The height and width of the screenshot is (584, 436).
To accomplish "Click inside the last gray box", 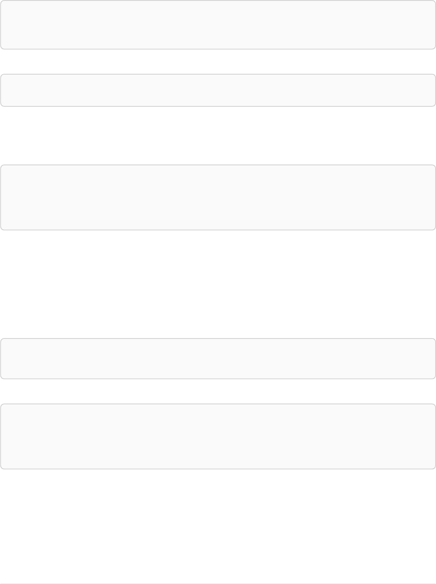I will tap(218, 436).
